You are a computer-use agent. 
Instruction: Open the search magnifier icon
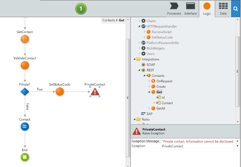coord(236,9)
